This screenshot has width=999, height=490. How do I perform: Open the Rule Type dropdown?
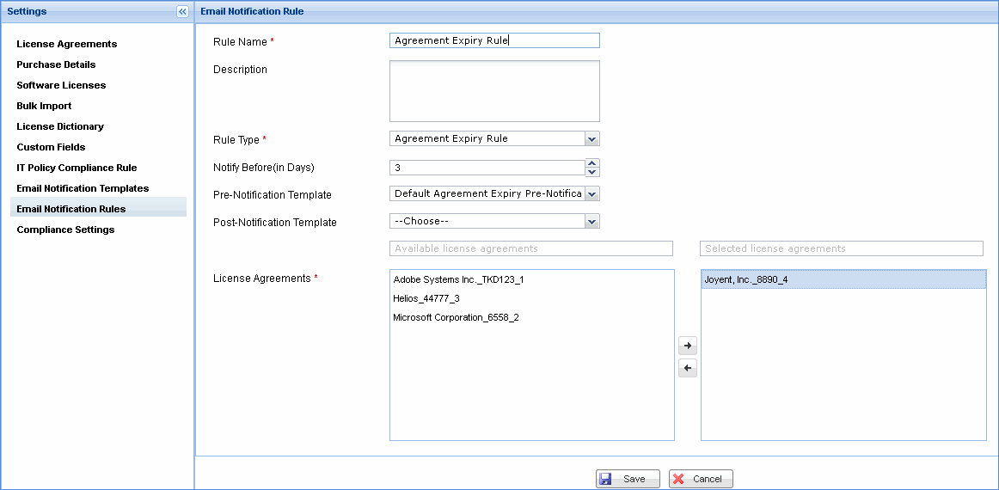(x=591, y=138)
